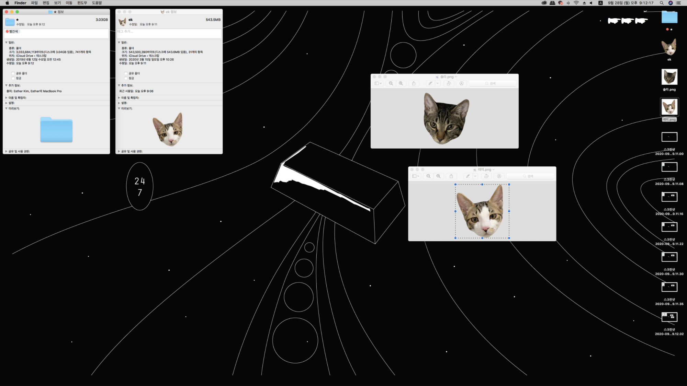Open the markup toolbar icon in 솔라.png window
This screenshot has width=687, height=386.
click(x=461, y=83)
